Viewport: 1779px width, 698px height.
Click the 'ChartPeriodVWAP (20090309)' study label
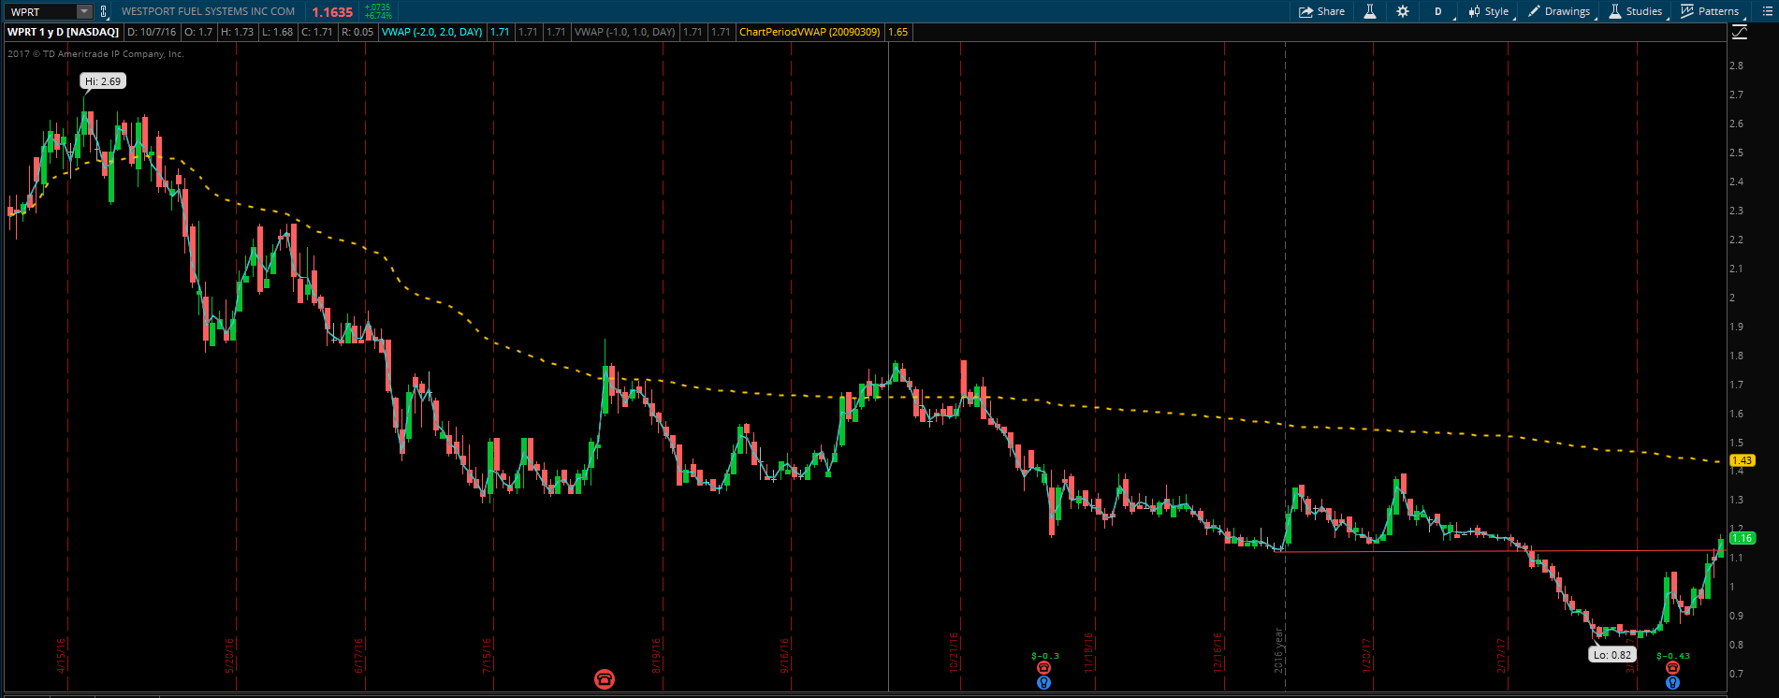(x=809, y=32)
